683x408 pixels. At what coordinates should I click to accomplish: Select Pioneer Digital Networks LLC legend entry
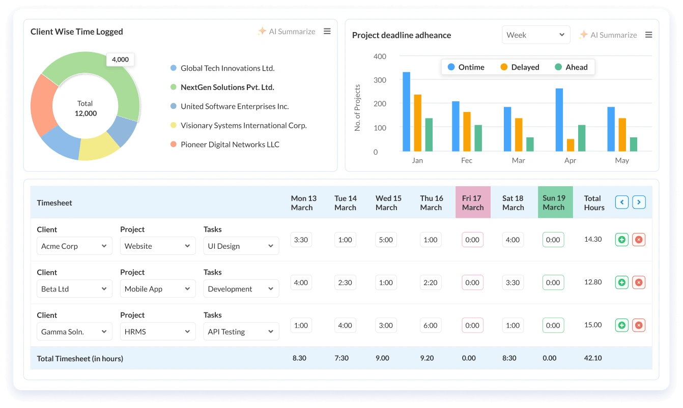[x=225, y=144]
